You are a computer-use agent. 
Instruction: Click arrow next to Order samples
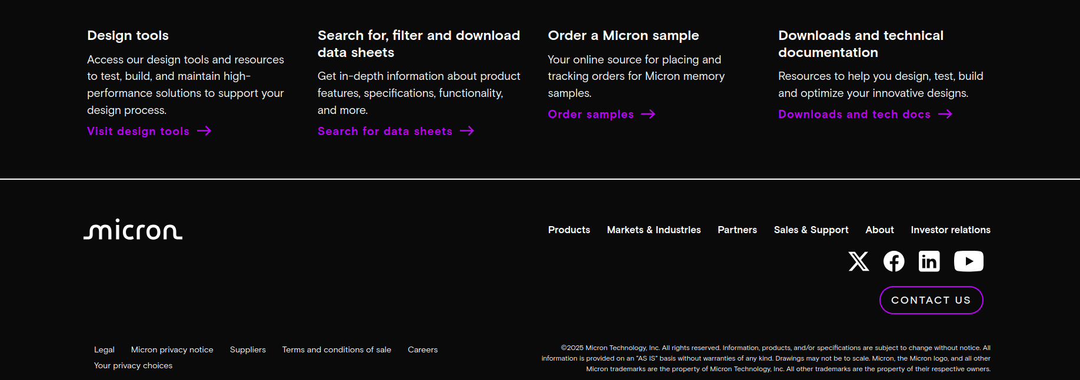pos(648,115)
